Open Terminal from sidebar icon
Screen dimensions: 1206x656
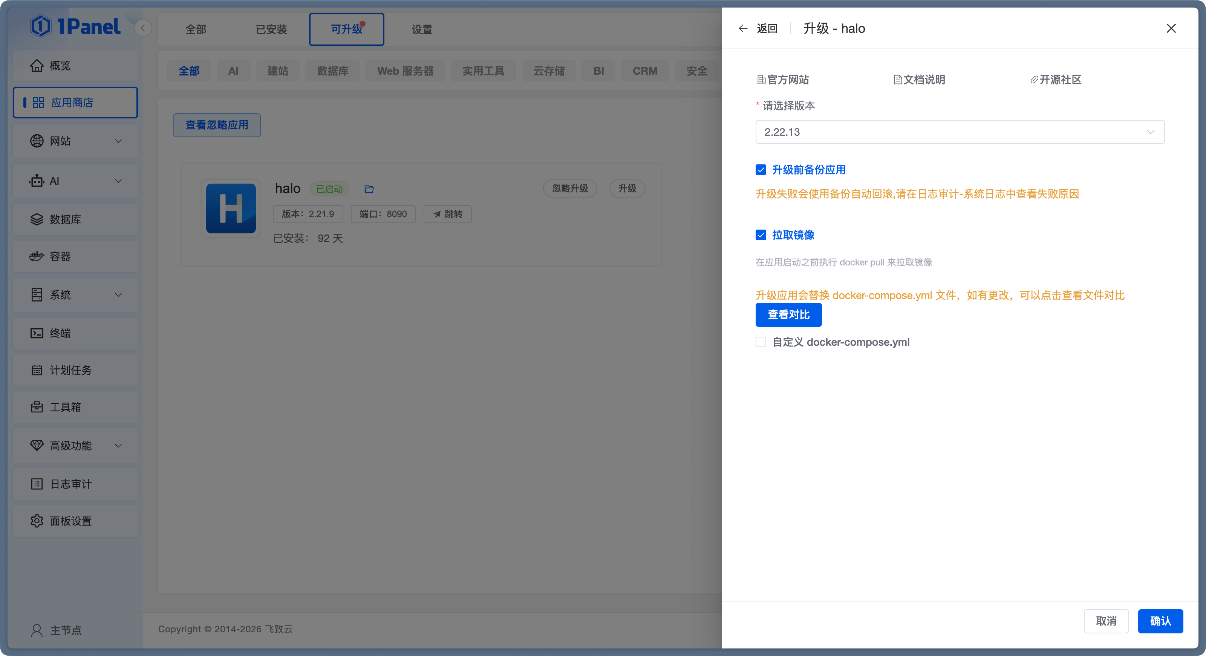[37, 333]
